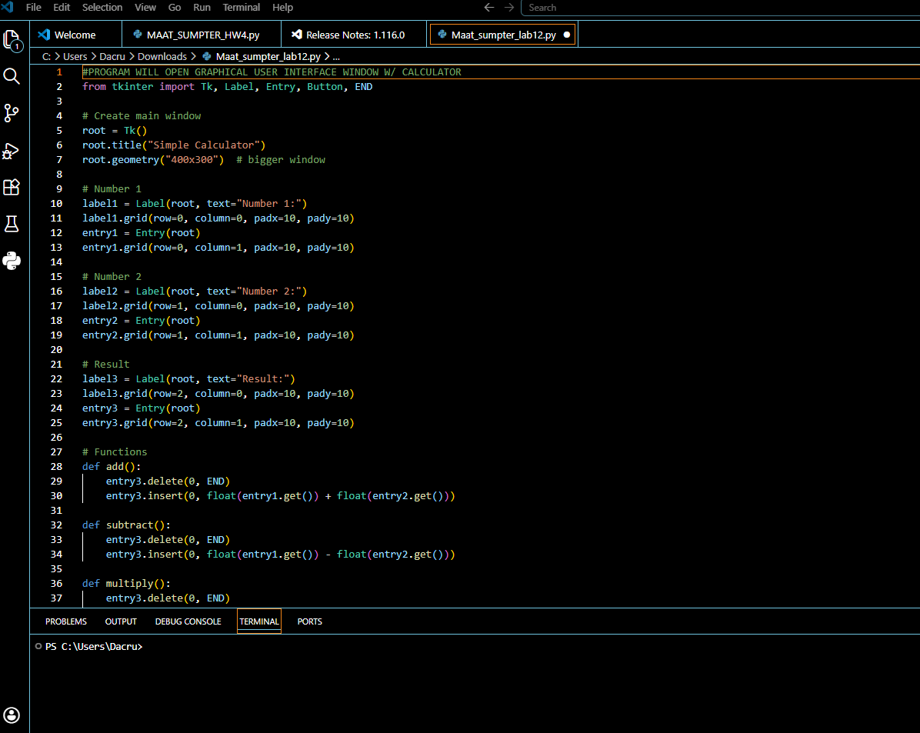Screen dimensions: 920x733
Task: Select the DEBUG CONSOLE panel tab
Action: (x=188, y=621)
